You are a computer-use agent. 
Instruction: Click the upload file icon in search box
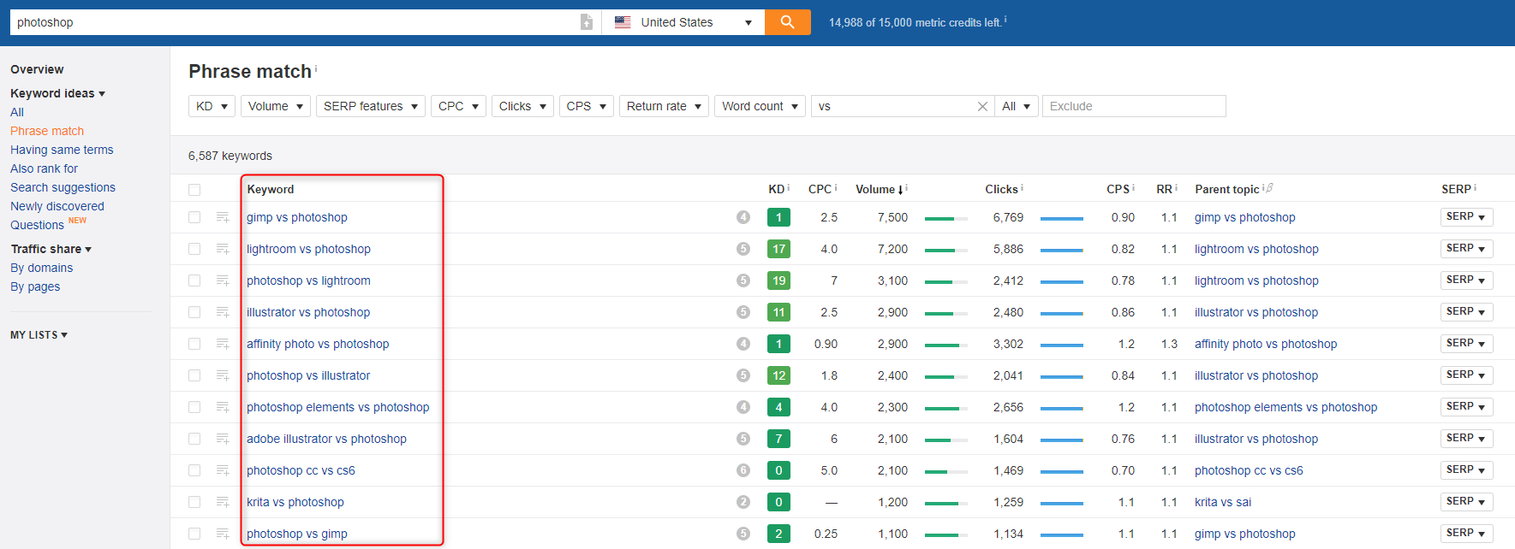tap(587, 22)
